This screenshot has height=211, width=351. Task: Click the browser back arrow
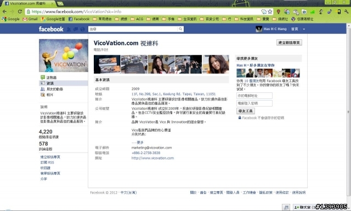pyautogui.click(x=4, y=11)
